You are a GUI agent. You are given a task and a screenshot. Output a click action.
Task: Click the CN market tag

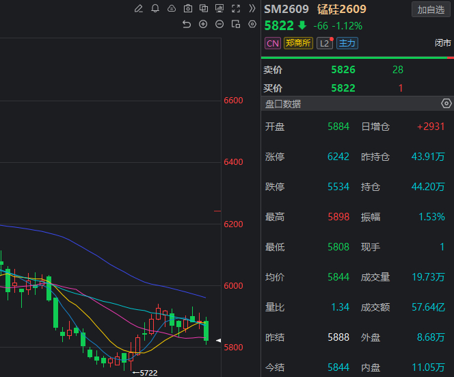(272, 44)
